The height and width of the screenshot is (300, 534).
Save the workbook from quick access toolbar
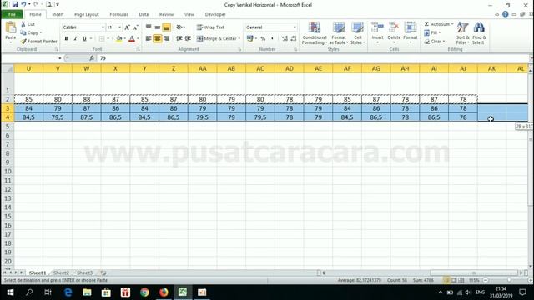tap(15, 5)
